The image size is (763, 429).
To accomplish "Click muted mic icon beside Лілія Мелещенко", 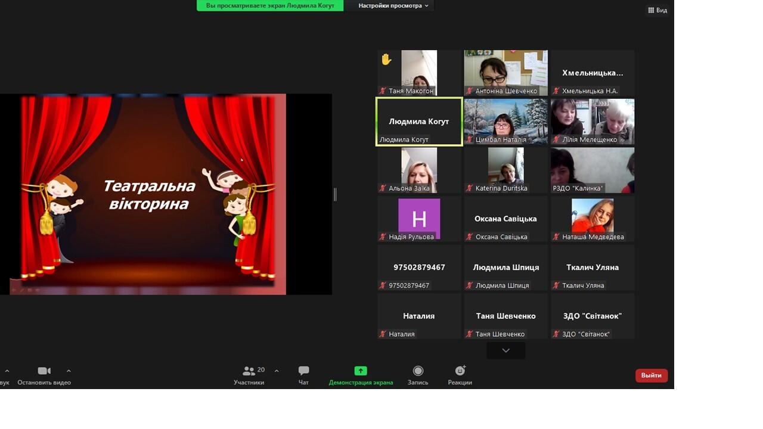I will point(556,140).
